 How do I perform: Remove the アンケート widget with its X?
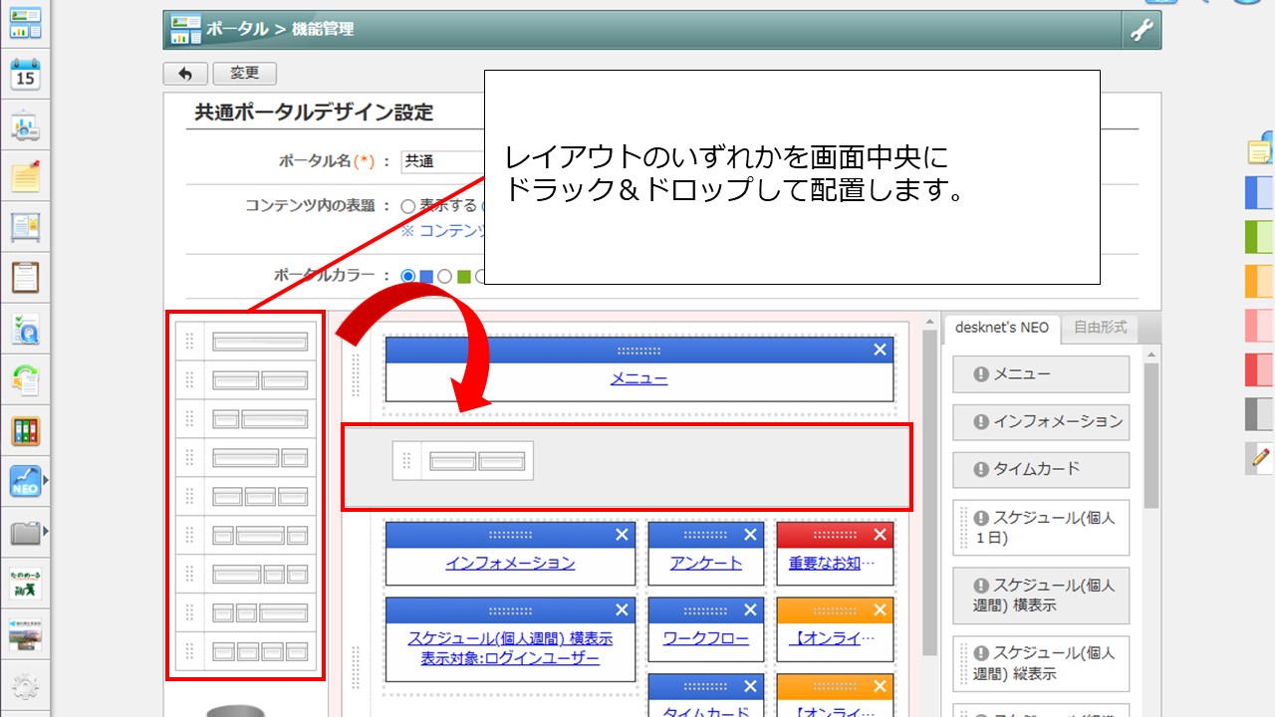click(751, 535)
